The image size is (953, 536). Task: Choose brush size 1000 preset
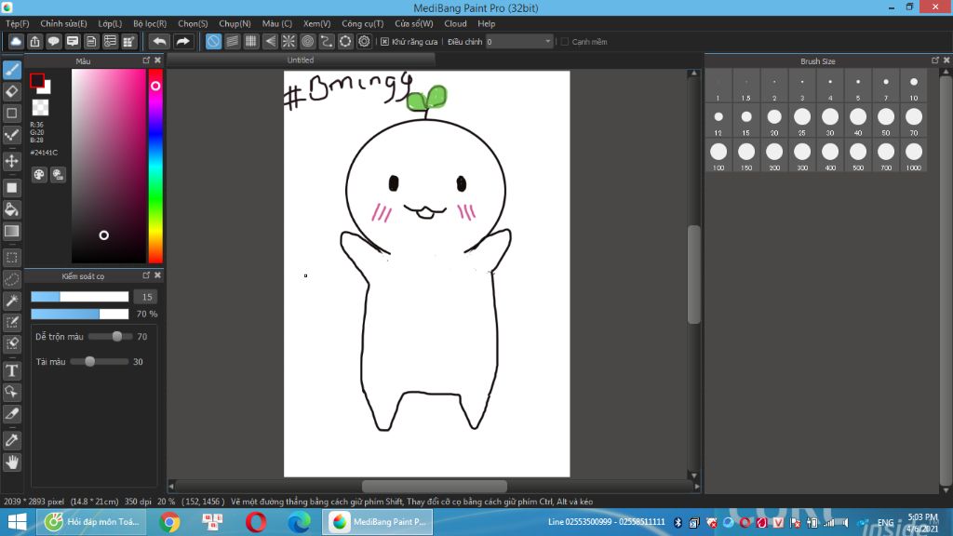pyautogui.click(x=914, y=155)
